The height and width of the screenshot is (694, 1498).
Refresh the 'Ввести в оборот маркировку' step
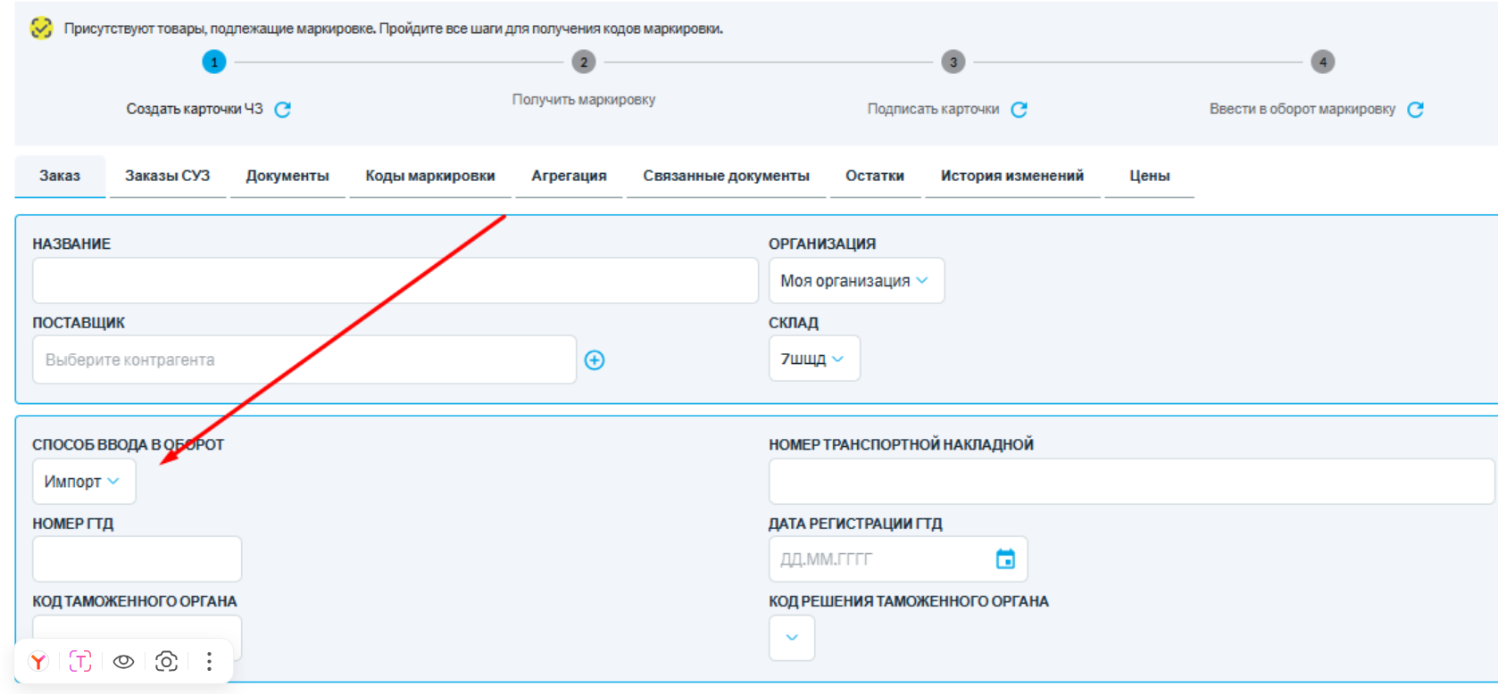tap(1415, 110)
